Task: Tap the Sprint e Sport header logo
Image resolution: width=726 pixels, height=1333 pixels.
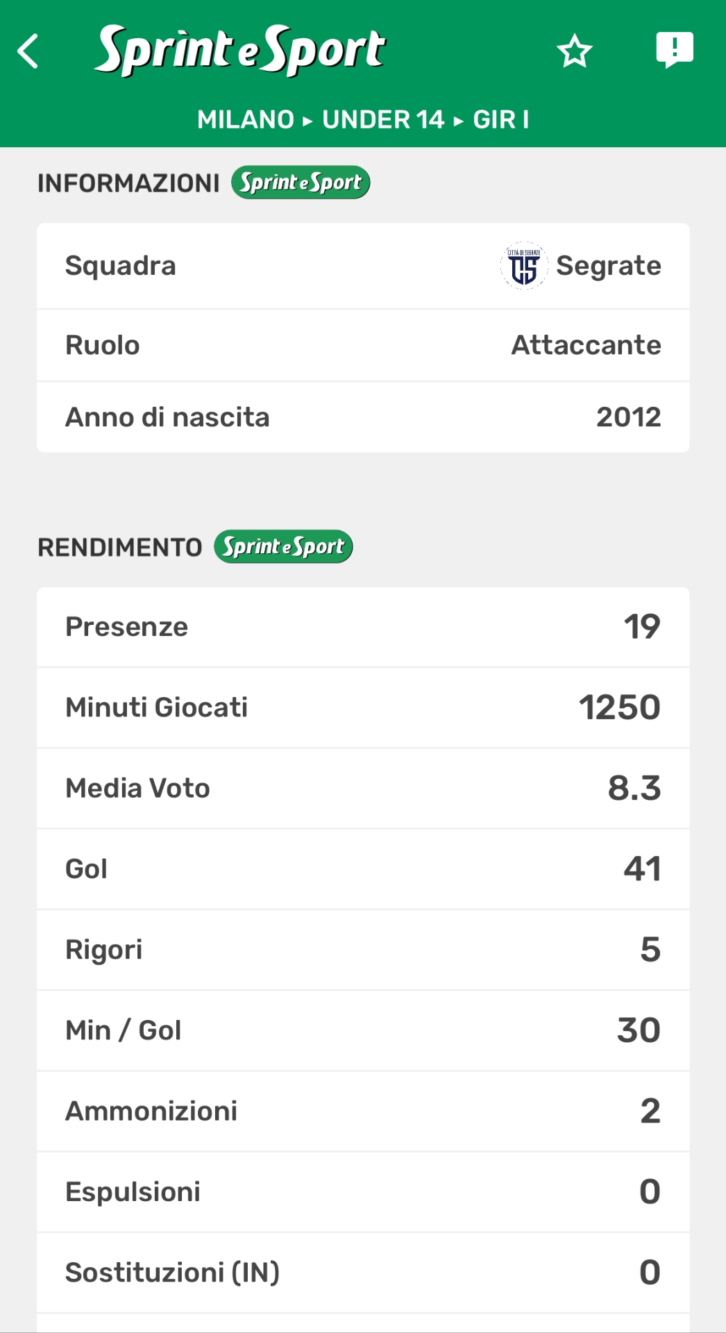Action: point(240,50)
